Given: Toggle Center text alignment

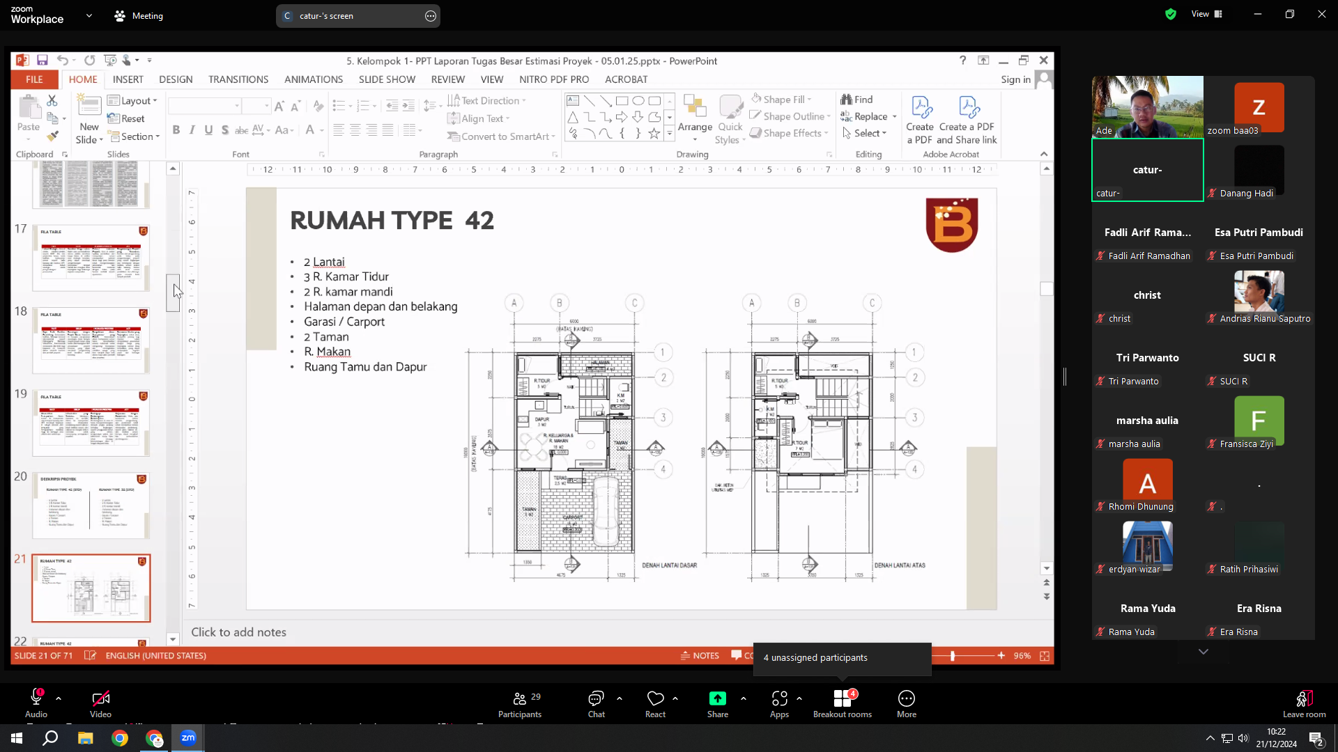Looking at the screenshot, I should [355, 130].
